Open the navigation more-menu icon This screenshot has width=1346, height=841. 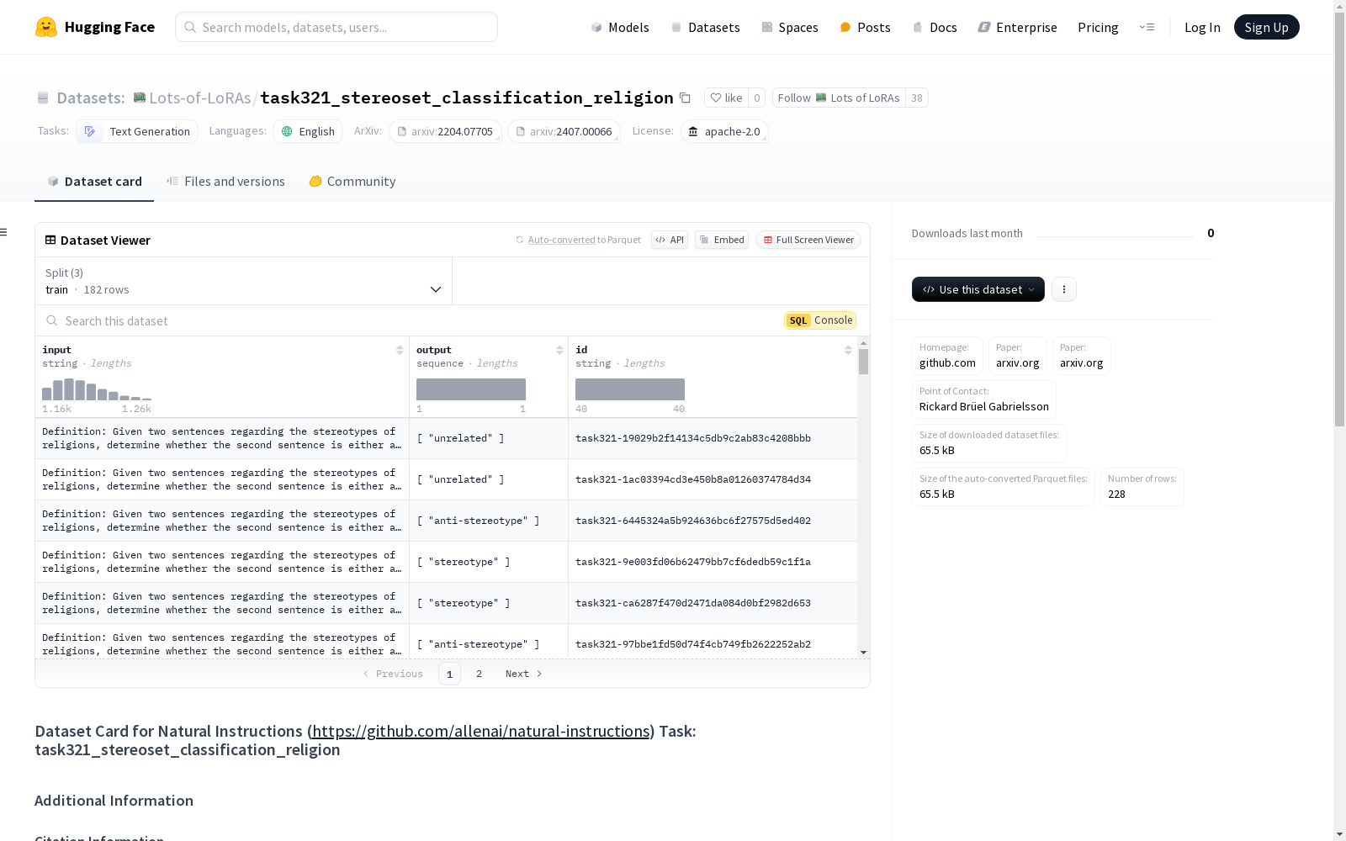pos(1147,27)
